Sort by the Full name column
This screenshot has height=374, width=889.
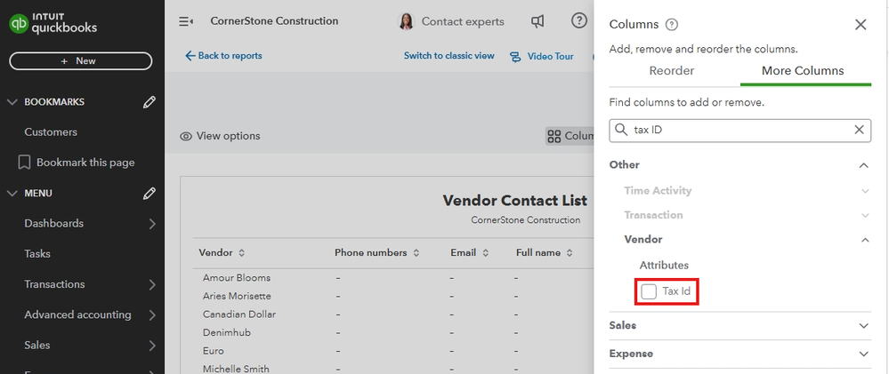(x=570, y=253)
